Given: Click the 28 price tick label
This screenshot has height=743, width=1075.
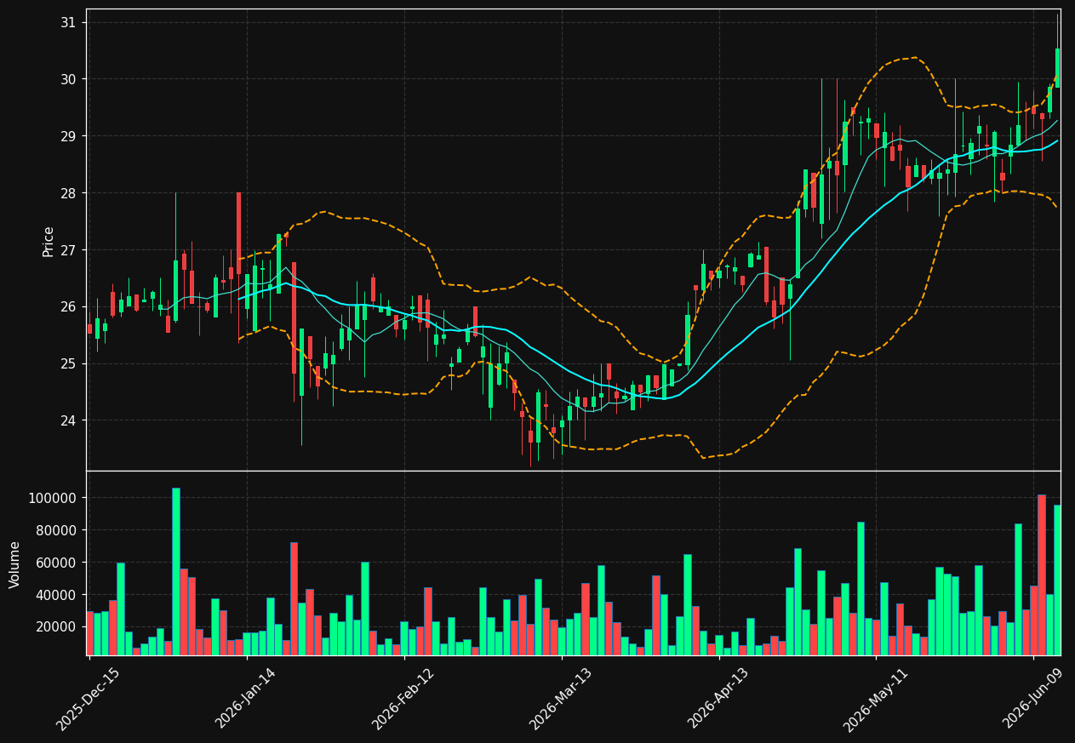Looking at the screenshot, I should (68, 193).
